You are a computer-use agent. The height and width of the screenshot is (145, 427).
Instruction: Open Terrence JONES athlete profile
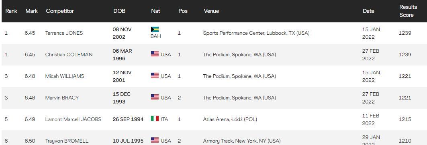tap(64, 33)
